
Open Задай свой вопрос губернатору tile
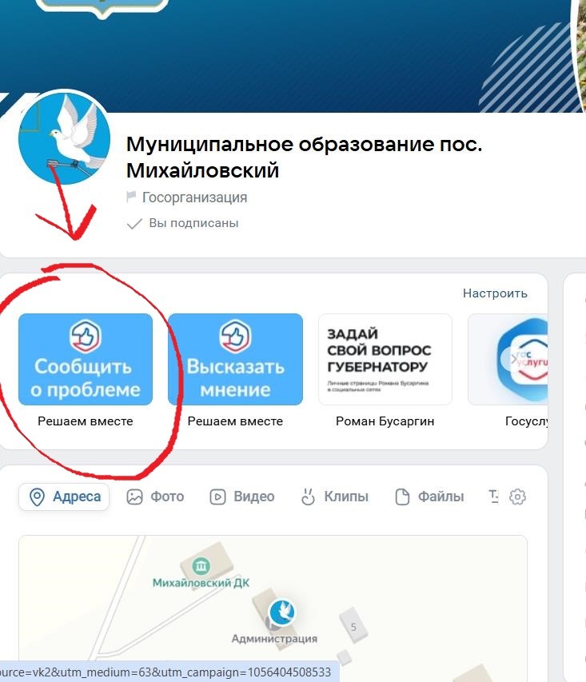(385, 359)
